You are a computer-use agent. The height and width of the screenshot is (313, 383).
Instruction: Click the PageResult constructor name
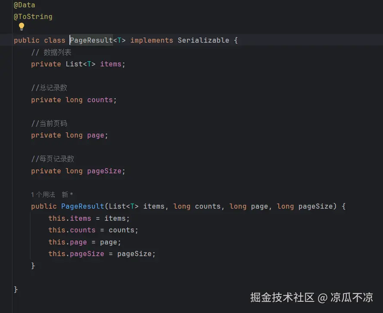coord(83,207)
